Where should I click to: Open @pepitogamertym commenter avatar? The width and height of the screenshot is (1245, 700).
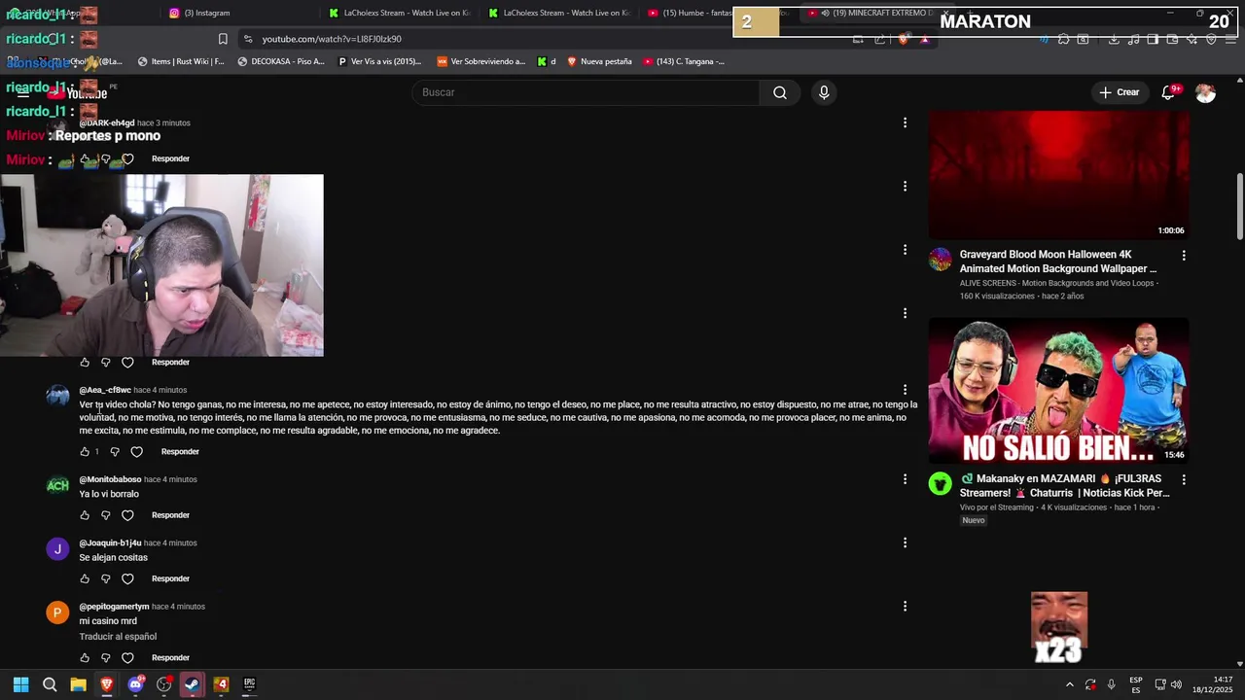57,612
